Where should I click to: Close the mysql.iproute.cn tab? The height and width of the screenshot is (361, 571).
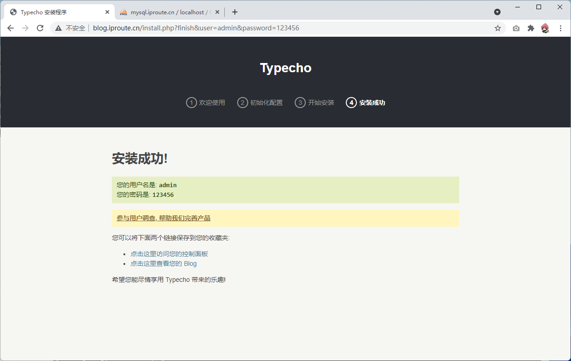coord(217,12)
